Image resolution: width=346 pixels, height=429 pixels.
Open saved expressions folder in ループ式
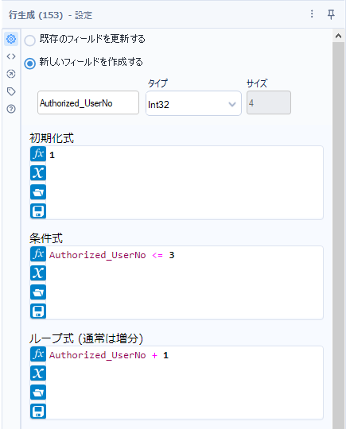pos(38,392)
